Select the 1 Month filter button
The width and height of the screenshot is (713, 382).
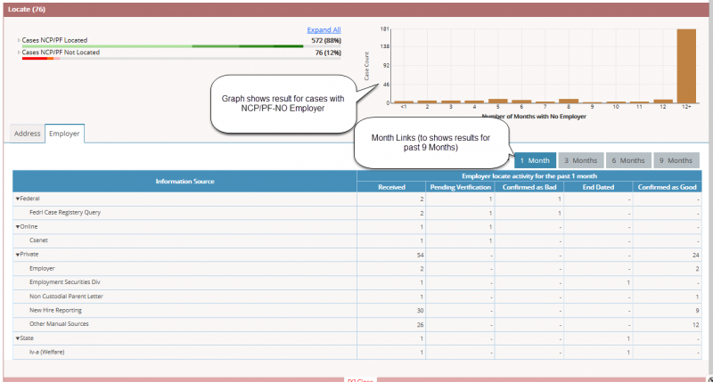coord(536,160)
